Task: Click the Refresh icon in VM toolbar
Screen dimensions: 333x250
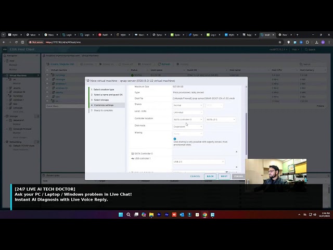Action: point(159,64)
